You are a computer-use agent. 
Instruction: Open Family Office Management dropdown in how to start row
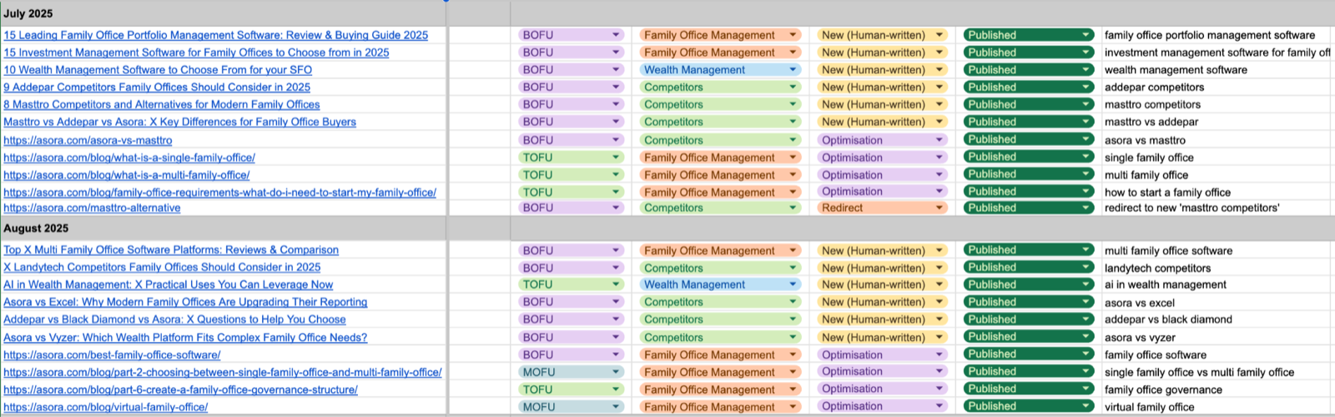[720, 192]
